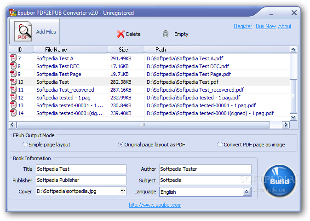Click the PDF icon in row 13
310x221 pixels.
[13, 105]
